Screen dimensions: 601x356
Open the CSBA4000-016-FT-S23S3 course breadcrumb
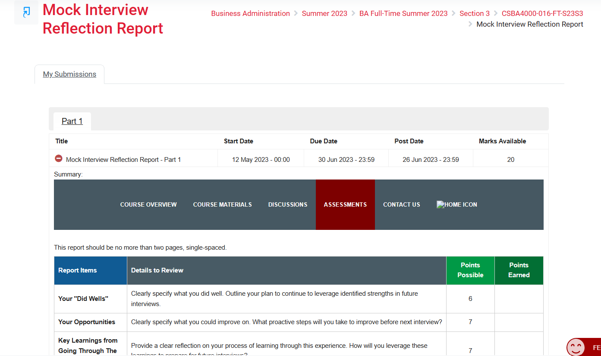[x=542, y=13]
